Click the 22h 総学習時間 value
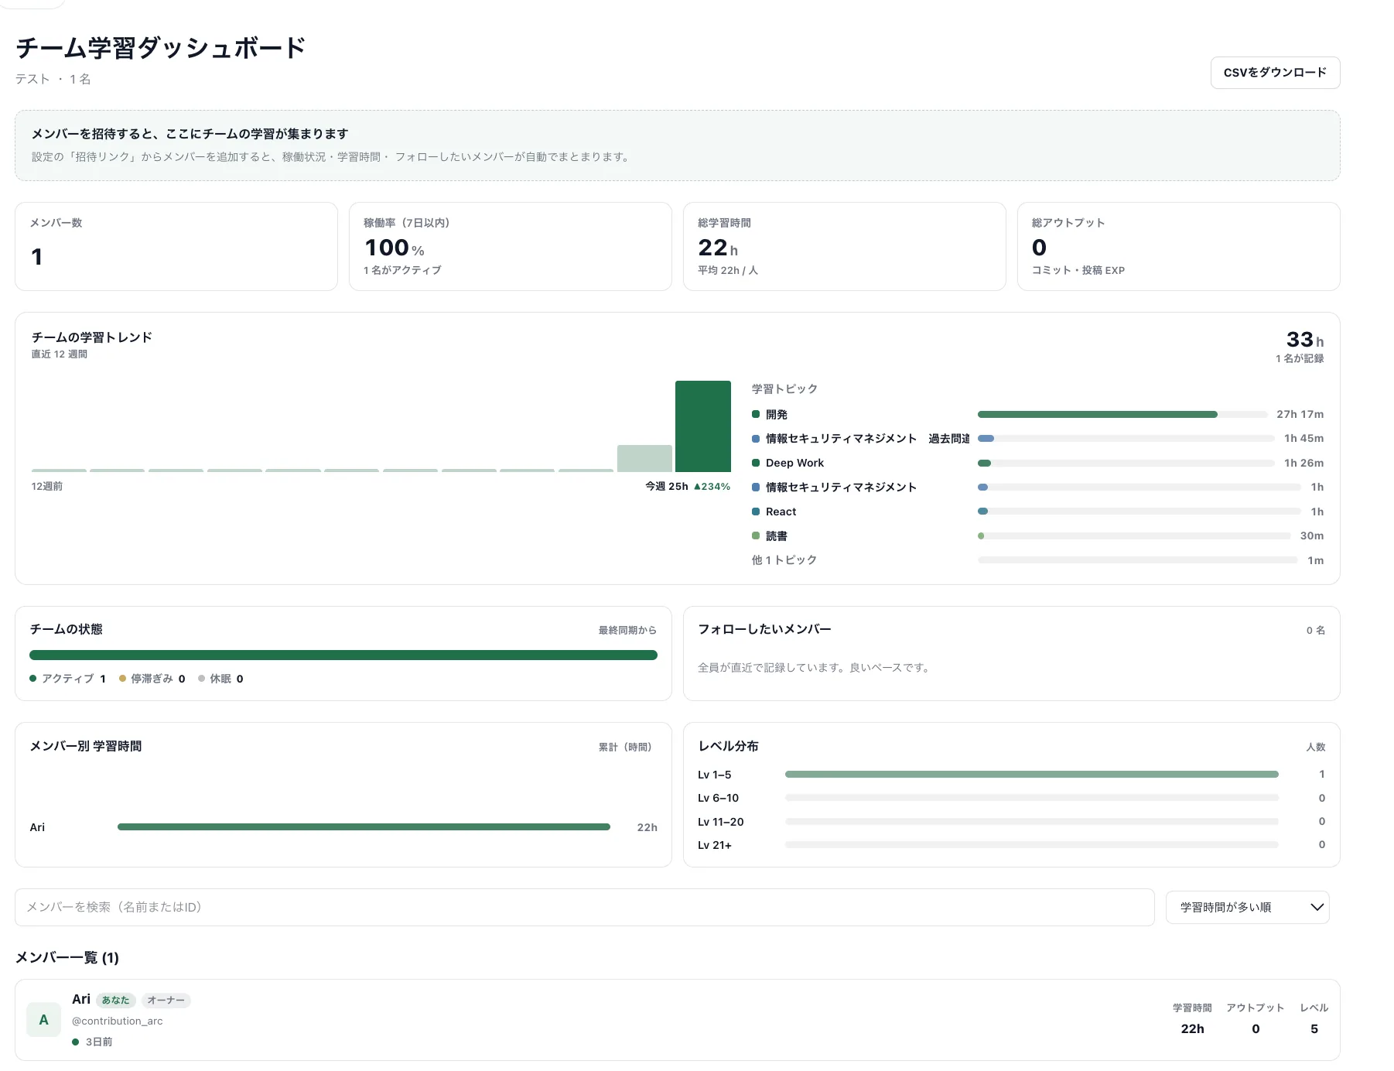 tap(717, 248)
